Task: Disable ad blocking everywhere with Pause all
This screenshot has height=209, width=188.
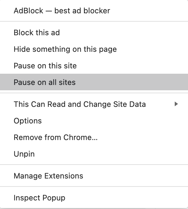Action: [44, 82]
